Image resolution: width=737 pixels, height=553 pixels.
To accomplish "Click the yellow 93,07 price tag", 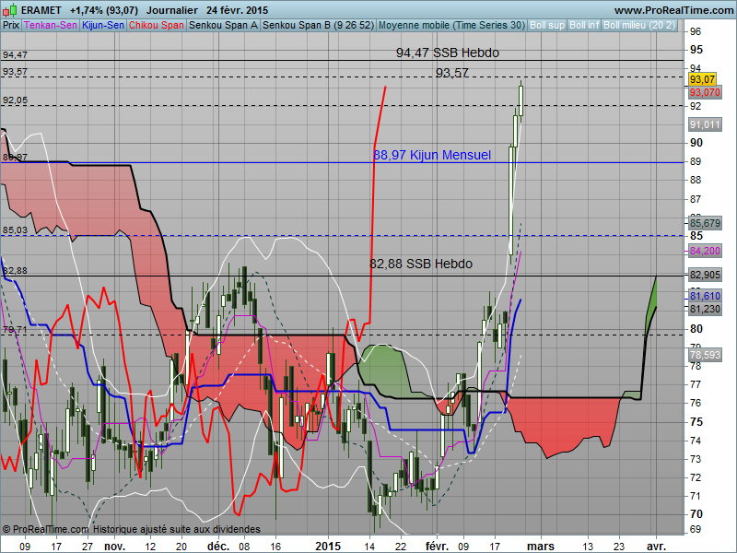I will [703, 79].
